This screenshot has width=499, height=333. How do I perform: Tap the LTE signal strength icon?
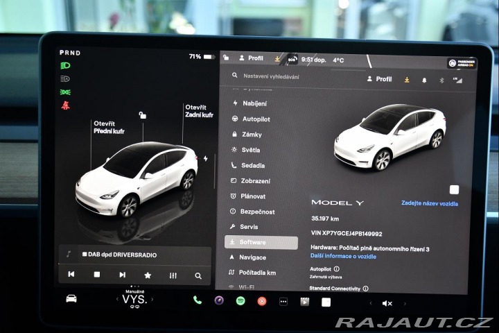458,80
